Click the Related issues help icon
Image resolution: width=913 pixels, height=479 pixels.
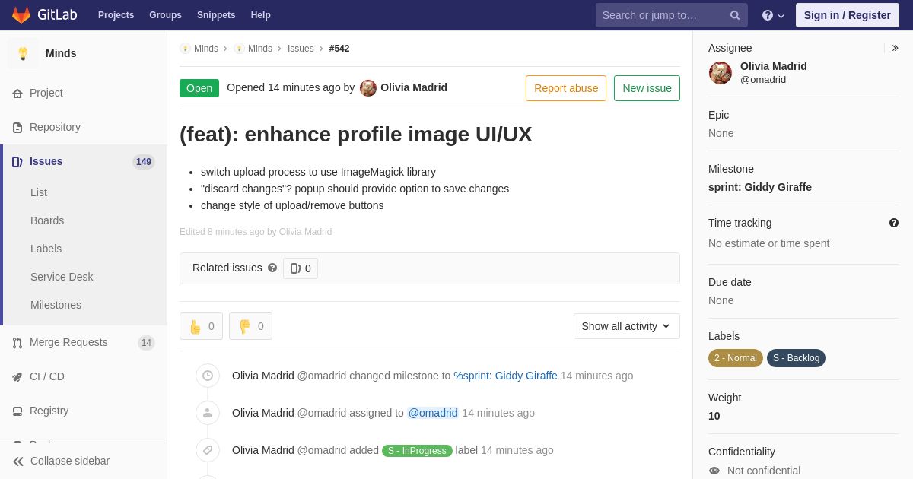tap(272, 268)
